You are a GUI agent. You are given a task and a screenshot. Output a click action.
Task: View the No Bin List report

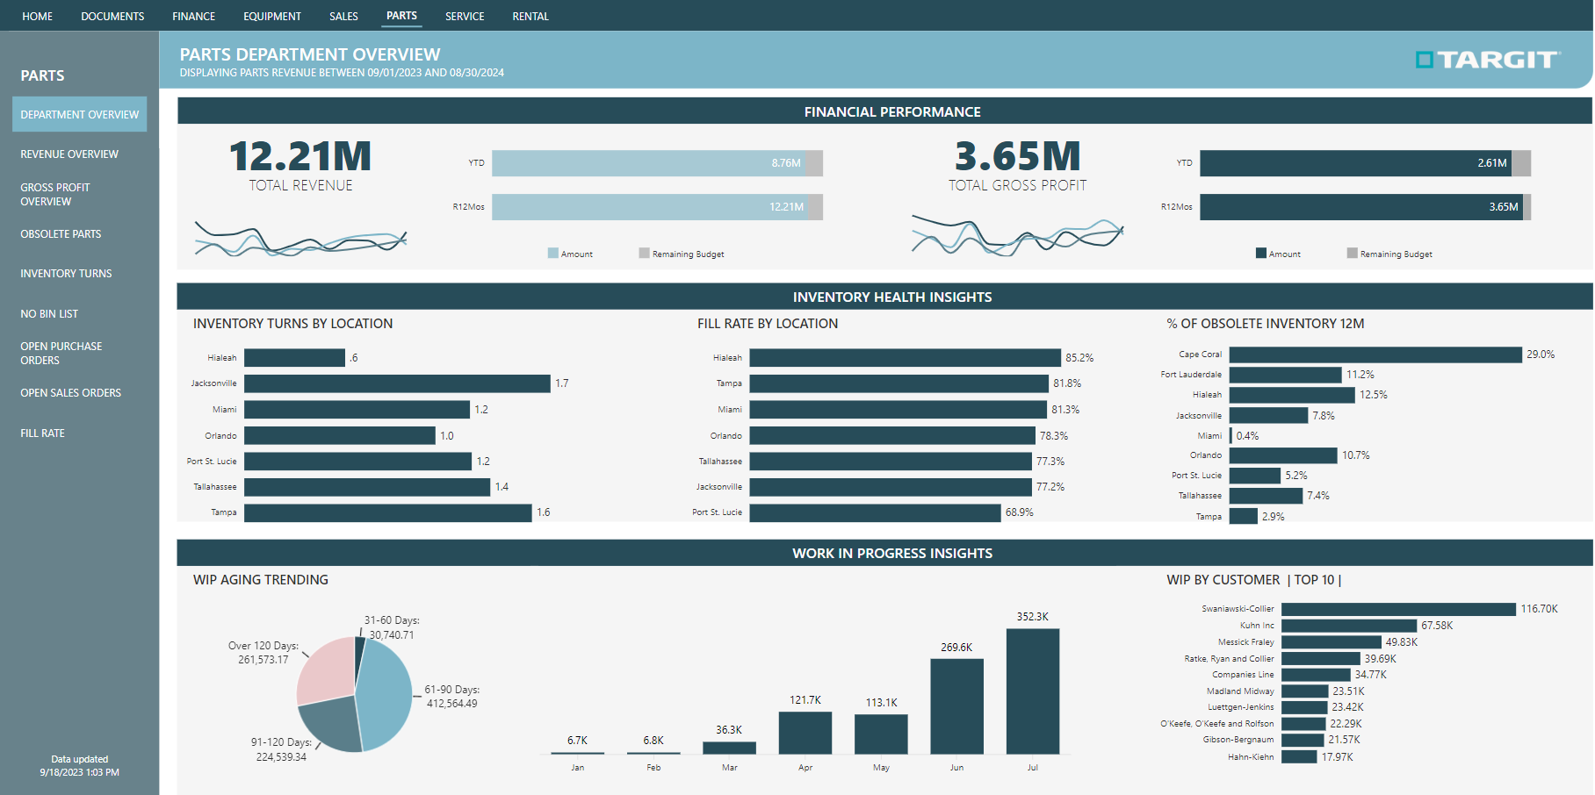coord(49,313)
